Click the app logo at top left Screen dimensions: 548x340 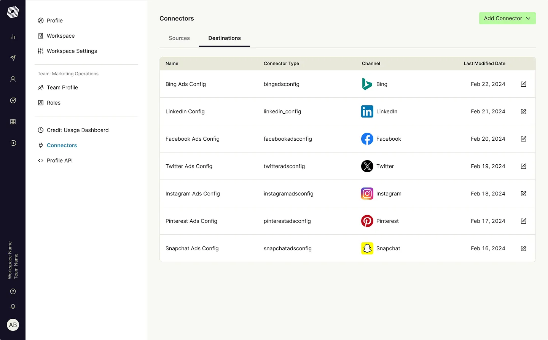[x=13, y=12]
